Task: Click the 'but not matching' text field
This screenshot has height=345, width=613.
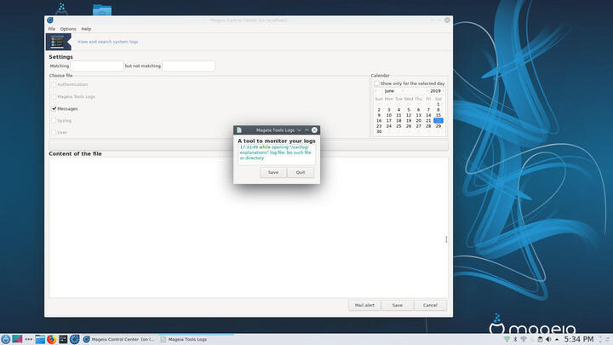Action: point(188,66)
